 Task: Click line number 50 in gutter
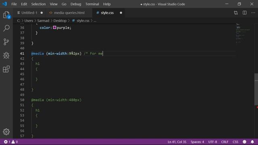22,100
